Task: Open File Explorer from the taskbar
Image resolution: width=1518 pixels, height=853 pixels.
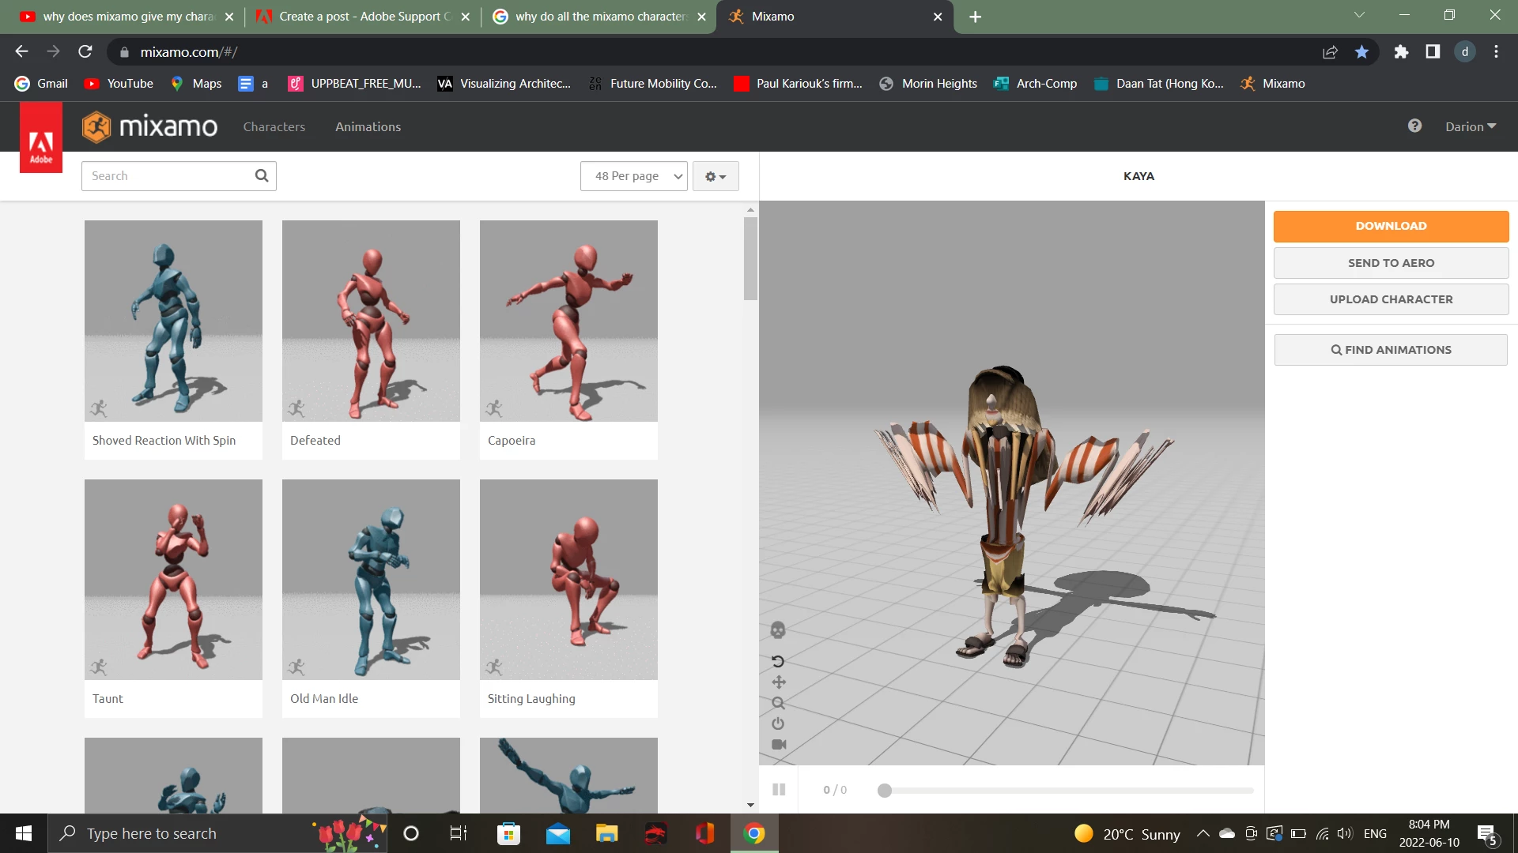Action: click(606, 833)
